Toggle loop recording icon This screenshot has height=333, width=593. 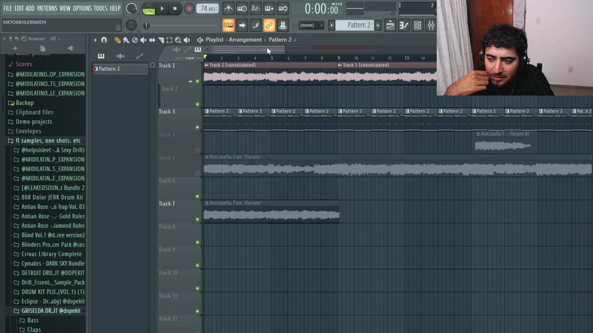(x=283, y=8)
